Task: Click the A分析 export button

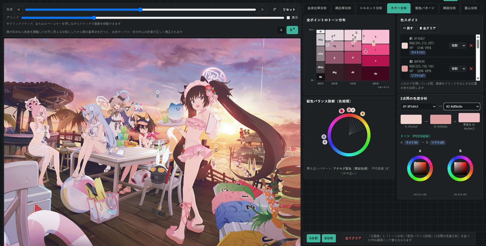Action: (313, 238)
